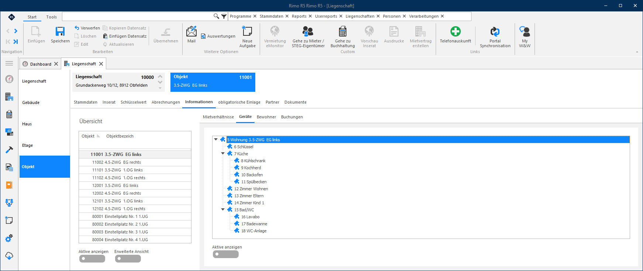Select tree item 8 Kühlschrank
The image size is (643, 271).
pos(253,161)
